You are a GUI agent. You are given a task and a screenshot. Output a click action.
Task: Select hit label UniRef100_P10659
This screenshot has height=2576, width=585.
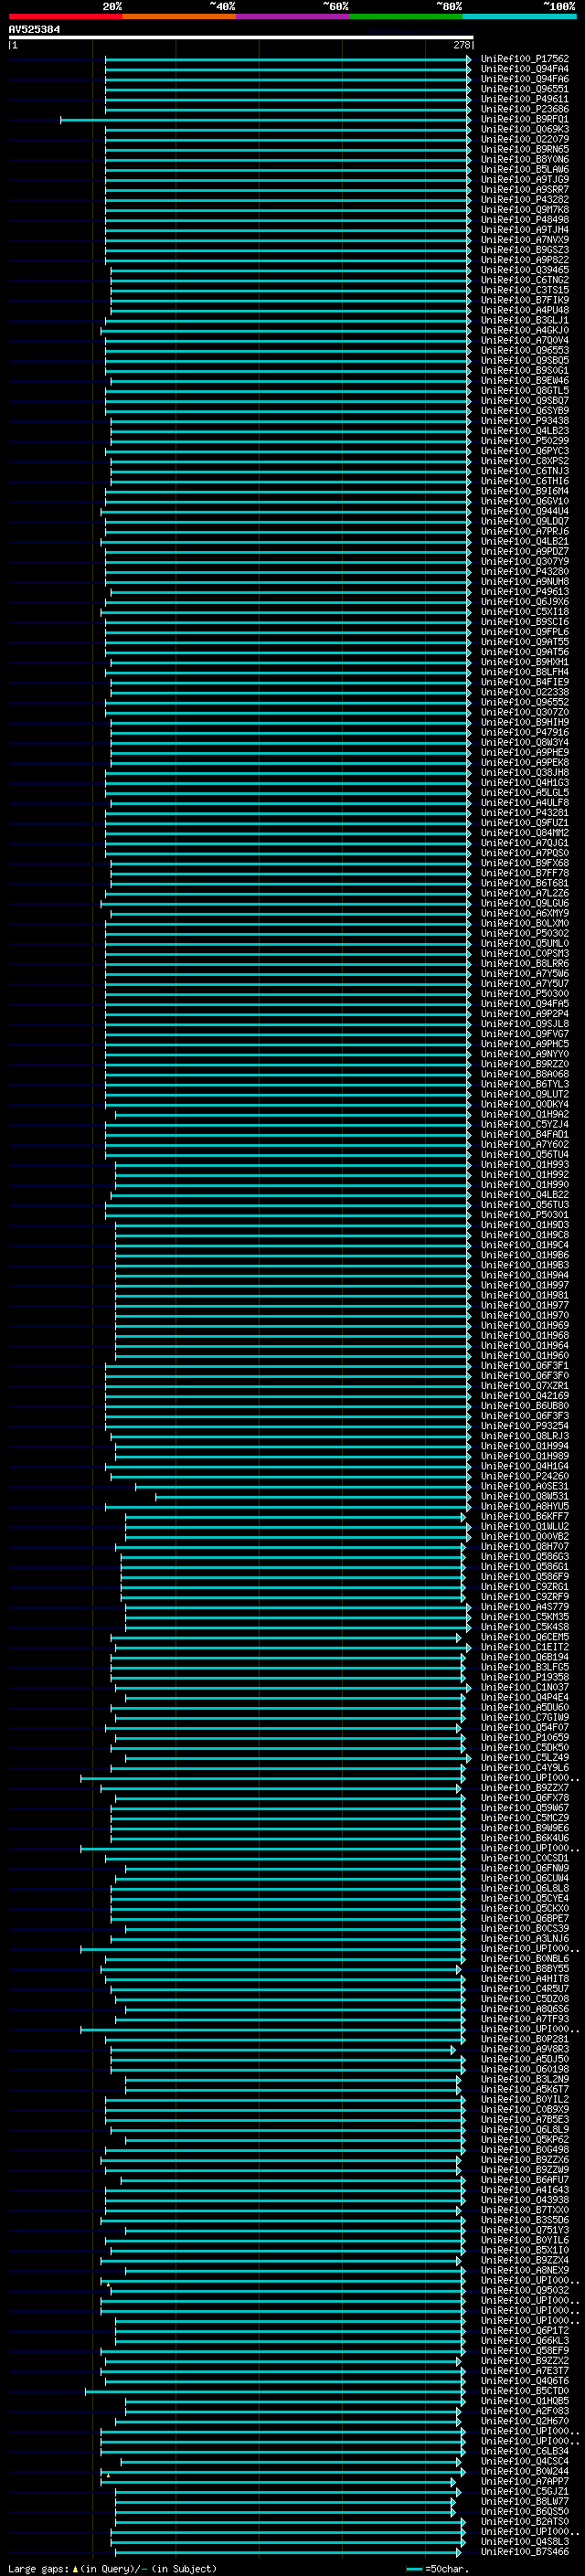tap(524, 1737)
